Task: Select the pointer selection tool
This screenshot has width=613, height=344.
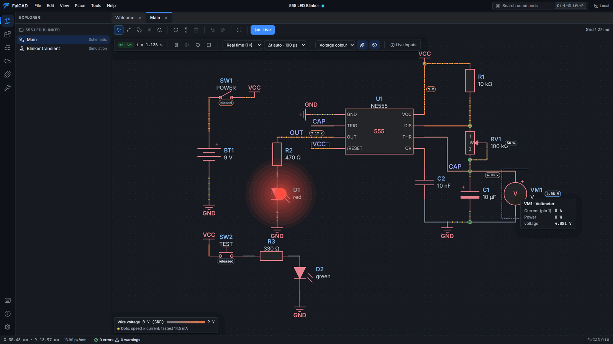Action: (119, 30)
